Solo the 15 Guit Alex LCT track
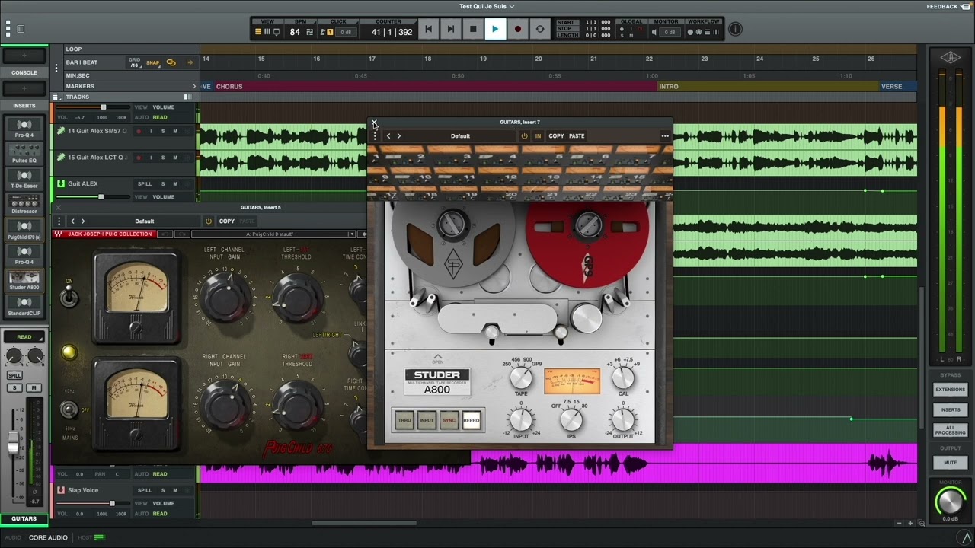 click(163, 158)
